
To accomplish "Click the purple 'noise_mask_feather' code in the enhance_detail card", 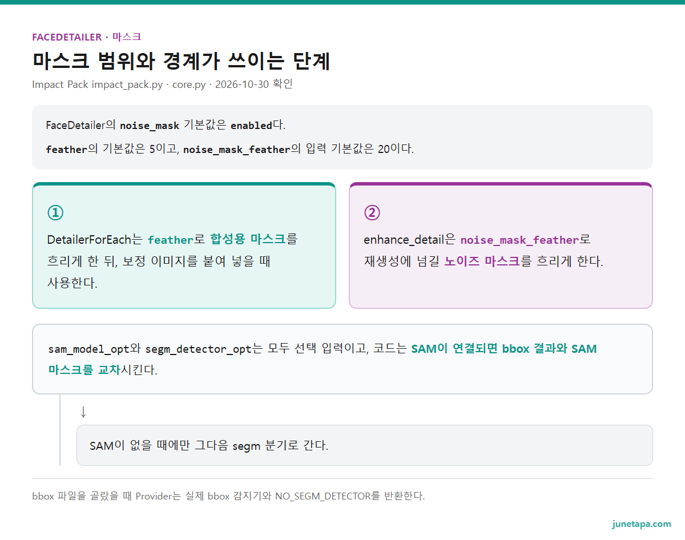I will [519, 240].
